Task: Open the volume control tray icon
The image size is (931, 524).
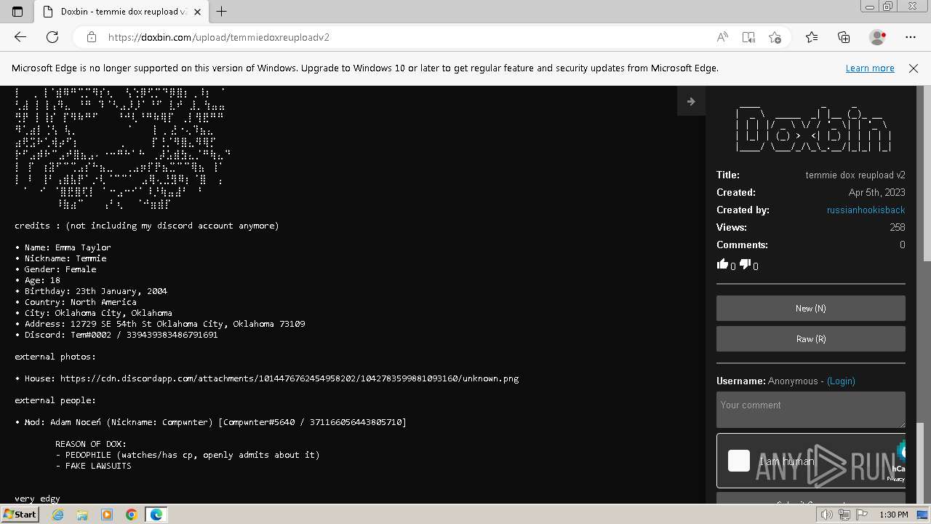Action: click(x=827, y=515)
